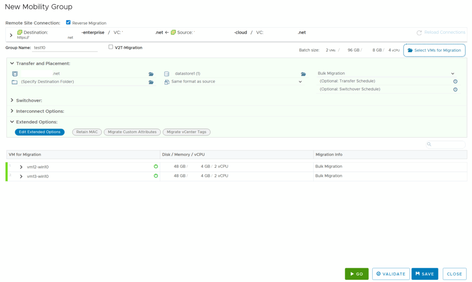Expand the Interconnect Options section
Screen dimensions: 472x282
tap(12, 111)
